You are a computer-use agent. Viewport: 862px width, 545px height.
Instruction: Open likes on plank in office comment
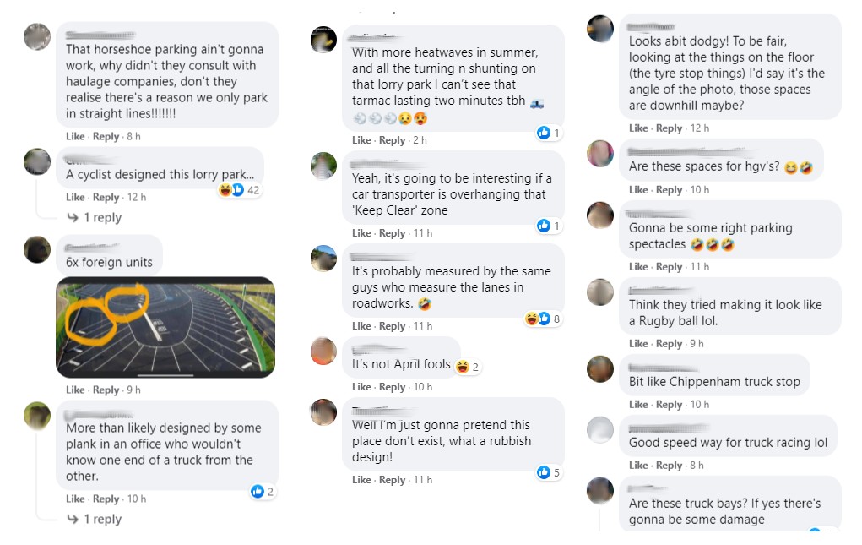[x=263, y=492]
